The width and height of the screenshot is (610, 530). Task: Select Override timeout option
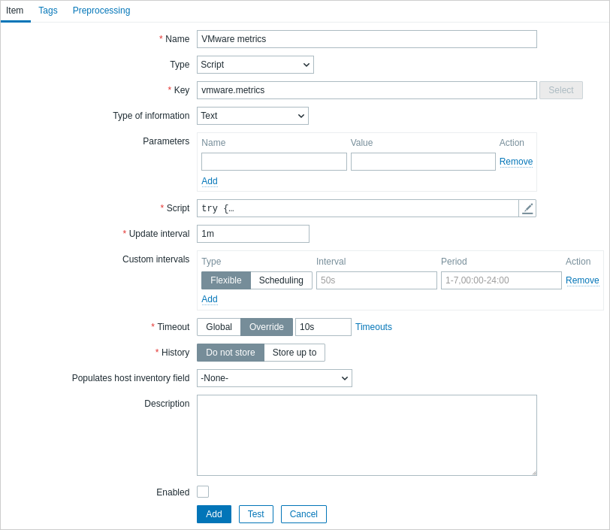(267, 327)
